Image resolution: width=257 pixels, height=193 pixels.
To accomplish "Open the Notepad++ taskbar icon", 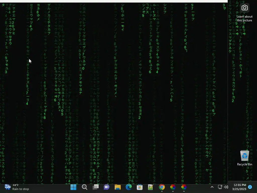I will tap(151, 187).
